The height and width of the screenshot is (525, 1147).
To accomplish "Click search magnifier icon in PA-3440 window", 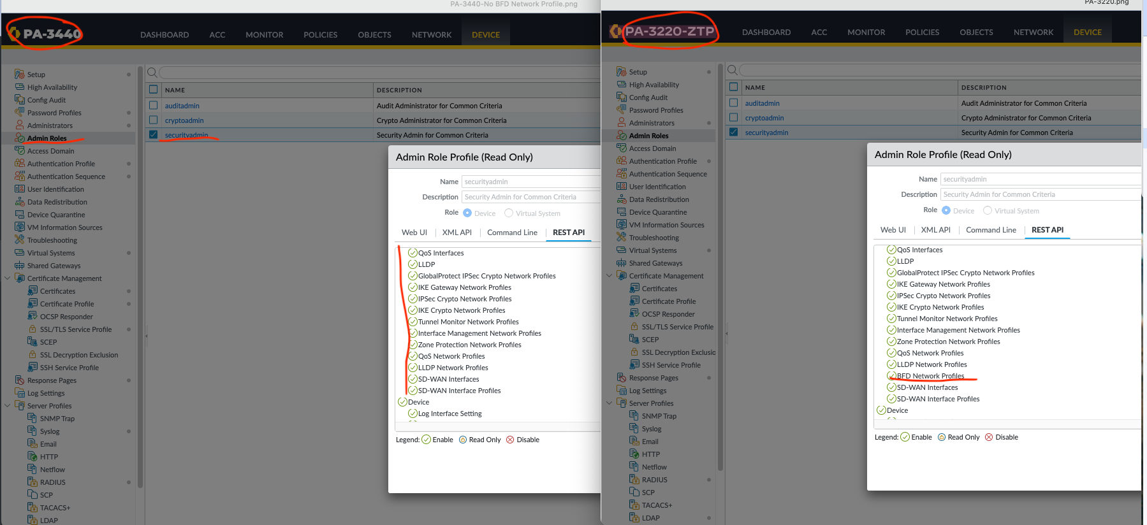I will tap(152, 72).
